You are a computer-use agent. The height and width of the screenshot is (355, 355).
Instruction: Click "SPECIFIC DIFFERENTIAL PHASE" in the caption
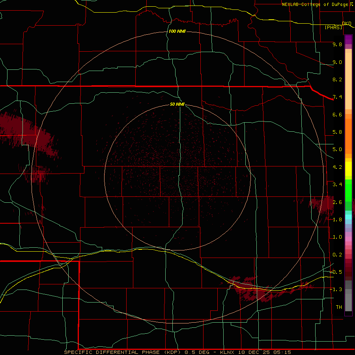click(x=111, y=352)
